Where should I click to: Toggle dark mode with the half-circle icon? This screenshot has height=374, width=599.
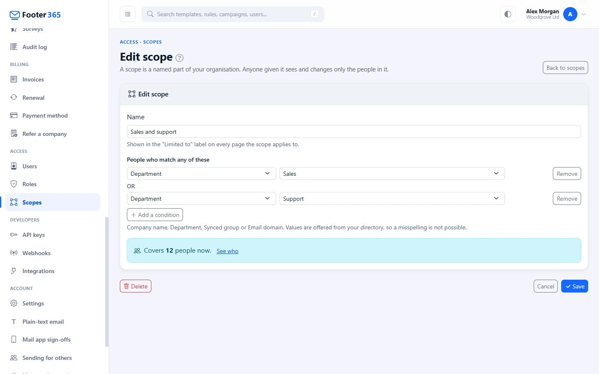pos(508,14)
